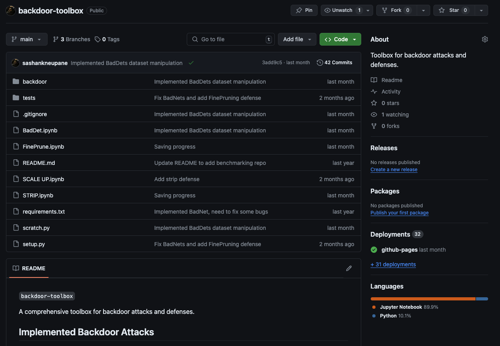Open commit hash 3add9c5

(272, 63)
